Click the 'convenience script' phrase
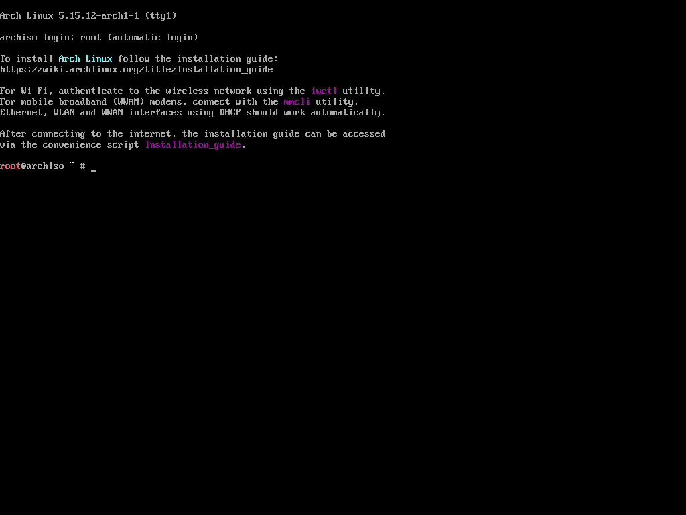This screenshot has height=515, width=686. [91, 145]
